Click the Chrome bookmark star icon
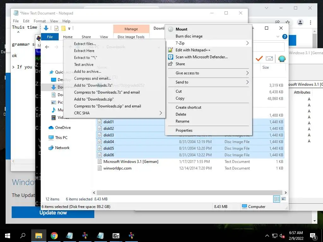 click(288, 22)
